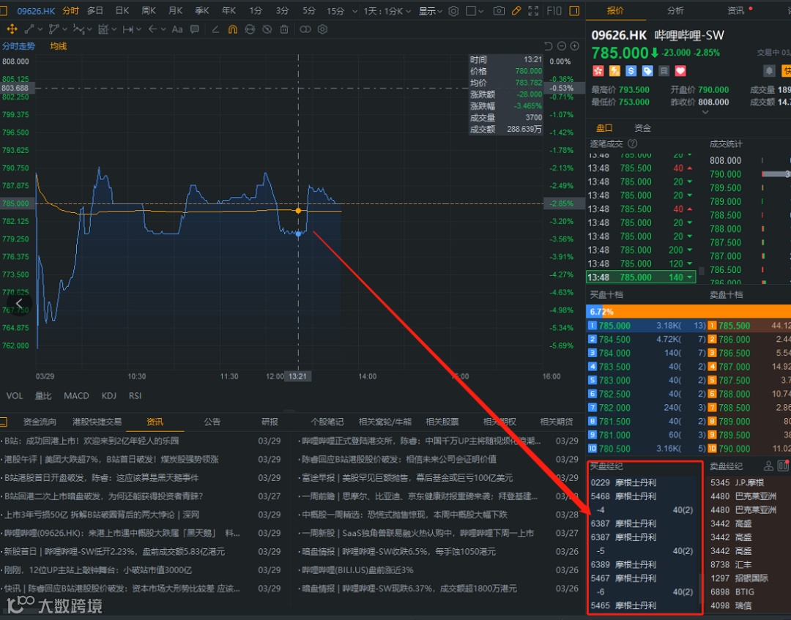Select the left arrow drawing tool
The height and width of the screenshot is (620, 791).
point(152,30)
